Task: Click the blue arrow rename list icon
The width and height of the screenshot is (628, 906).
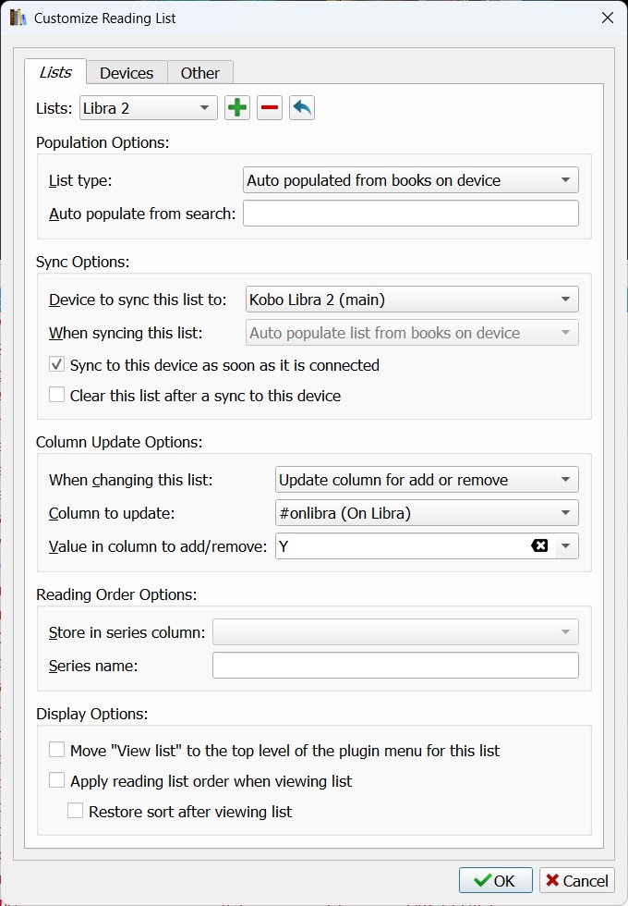Action: (302, 108)
